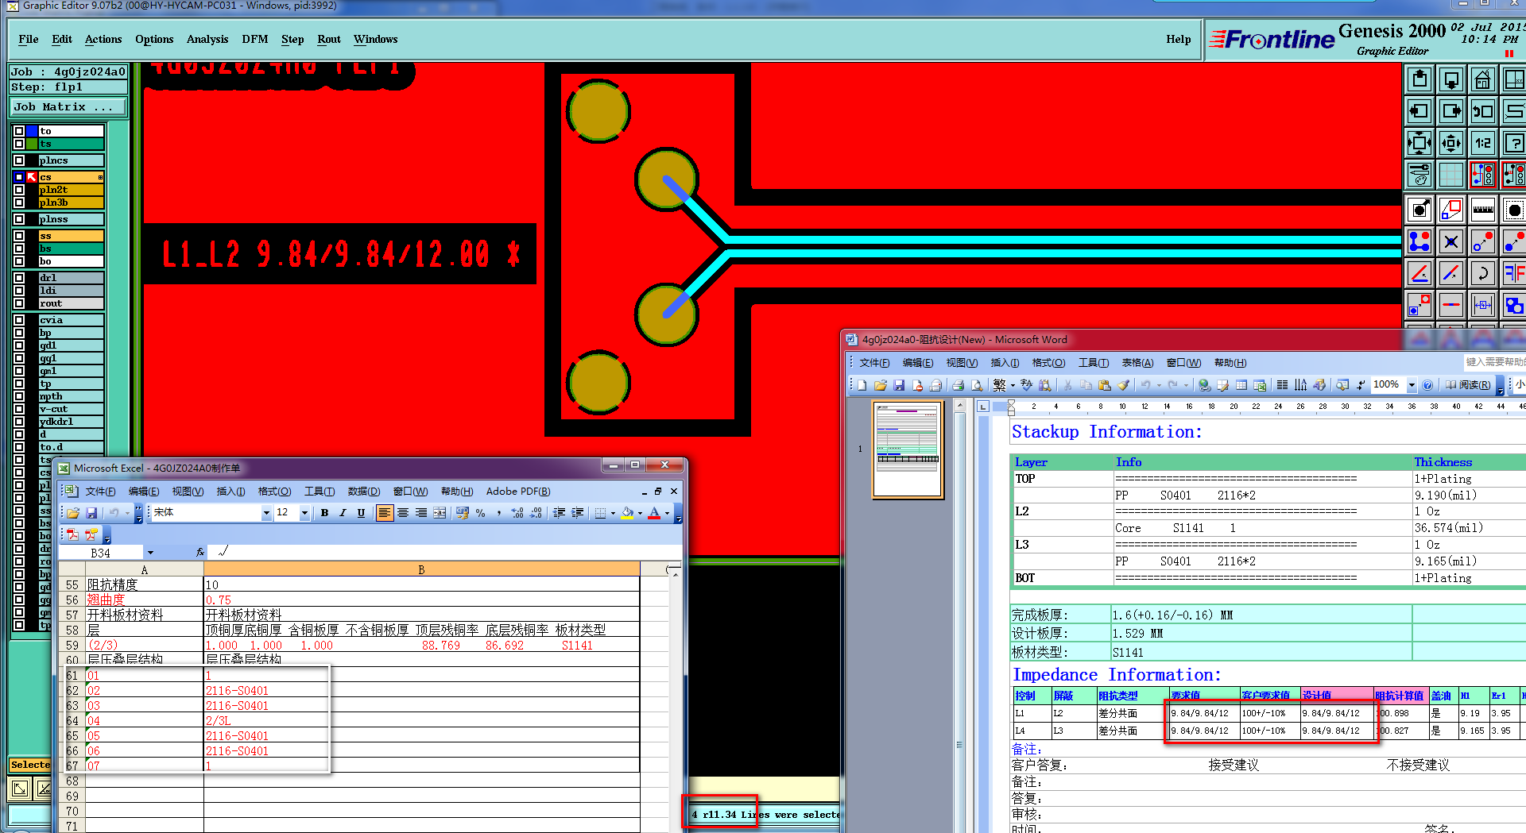Open the Genesis File menu
Image resolution: width=1526 pixels, height=833 pixels.
[x=29, y=39]
